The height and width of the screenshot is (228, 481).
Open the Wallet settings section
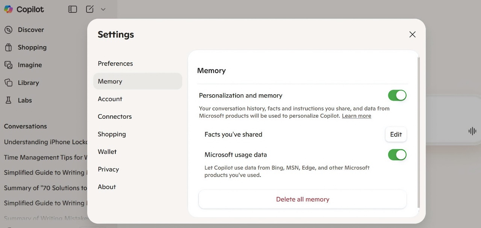point(107,151)
